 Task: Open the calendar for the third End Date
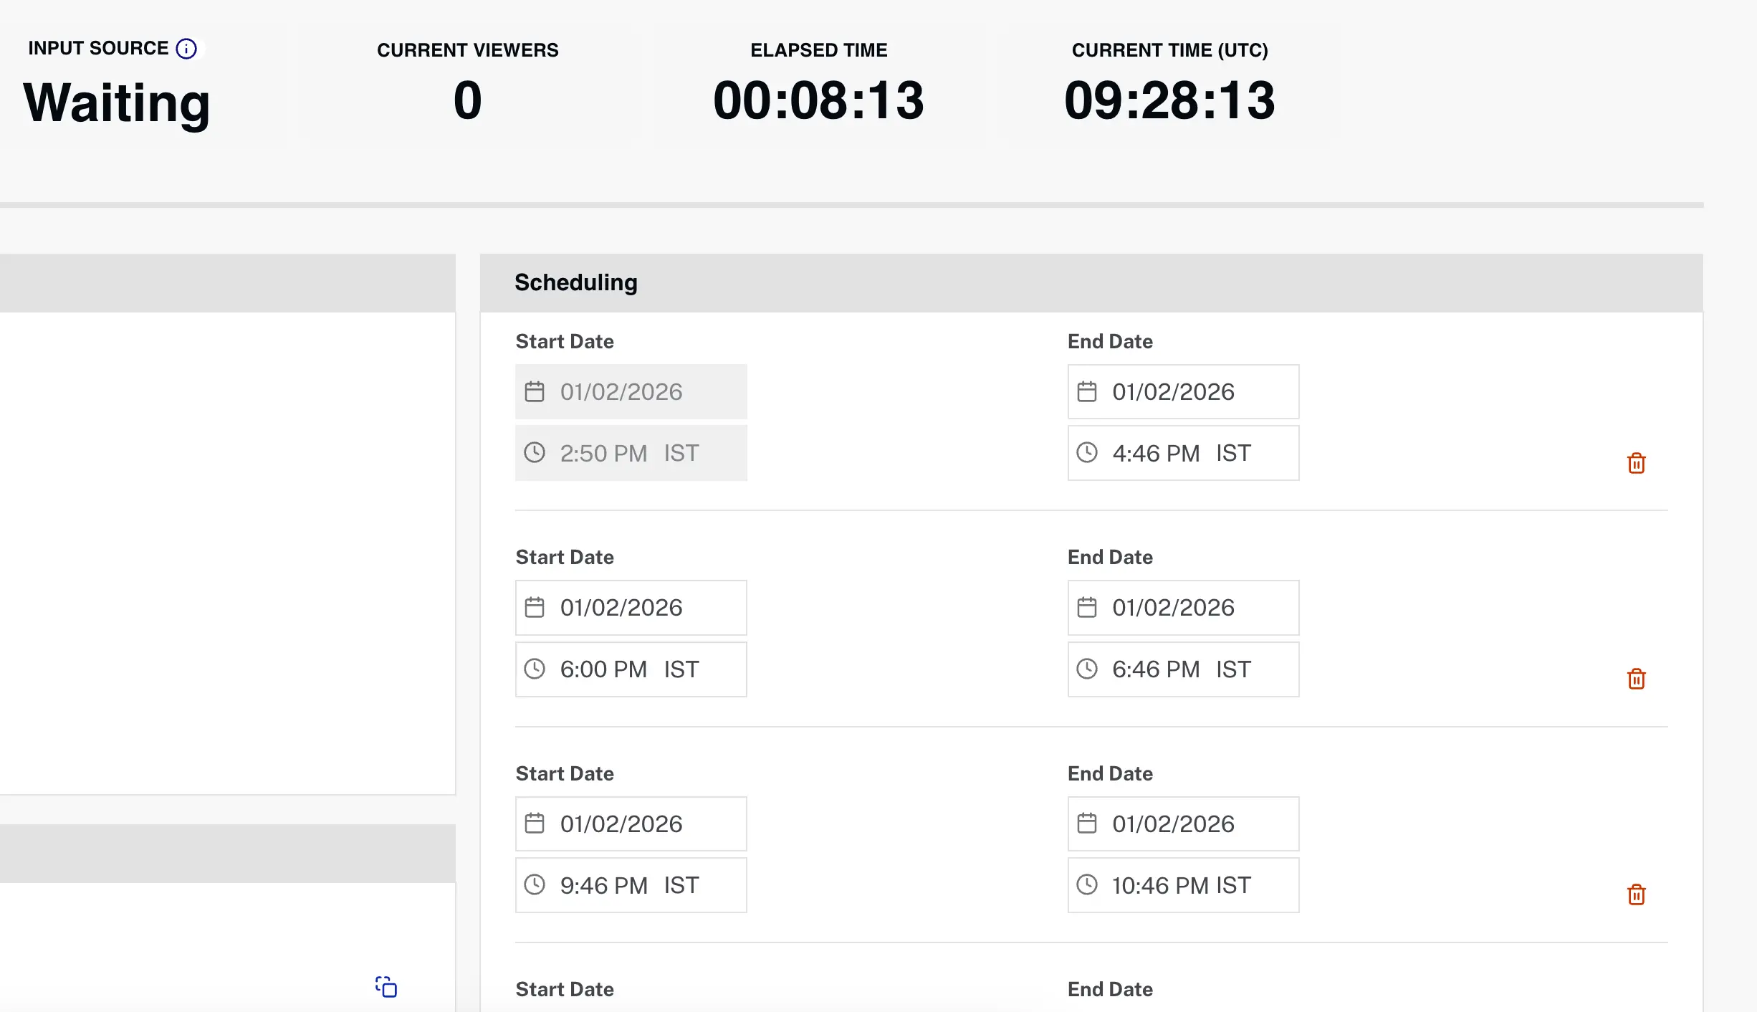tap(1087, 824)
